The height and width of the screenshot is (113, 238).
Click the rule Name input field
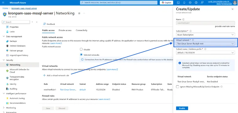pos(205,23)
